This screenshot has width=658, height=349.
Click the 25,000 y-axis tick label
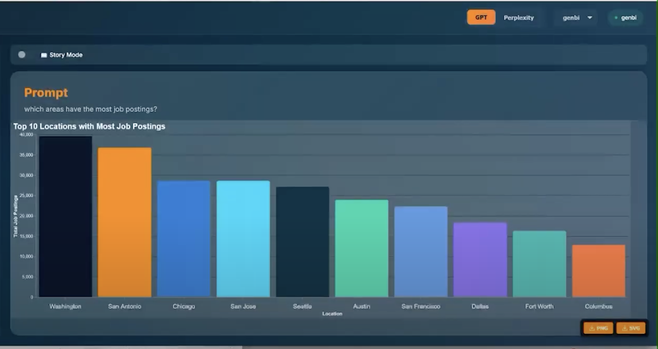[26, 195]
